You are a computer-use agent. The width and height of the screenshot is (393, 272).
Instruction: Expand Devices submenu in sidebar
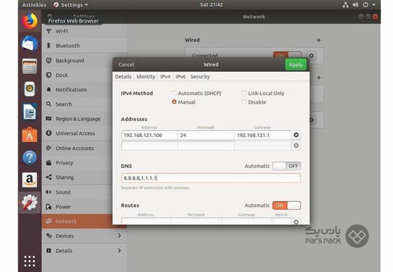84,236
